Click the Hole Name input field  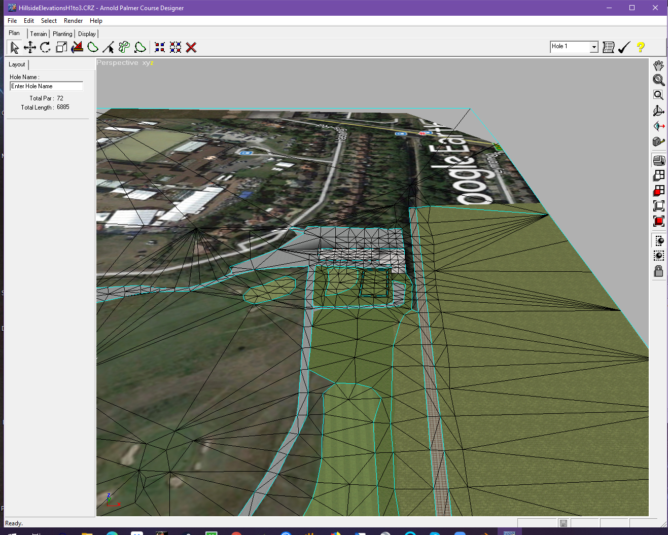click(x=46, y=86)
